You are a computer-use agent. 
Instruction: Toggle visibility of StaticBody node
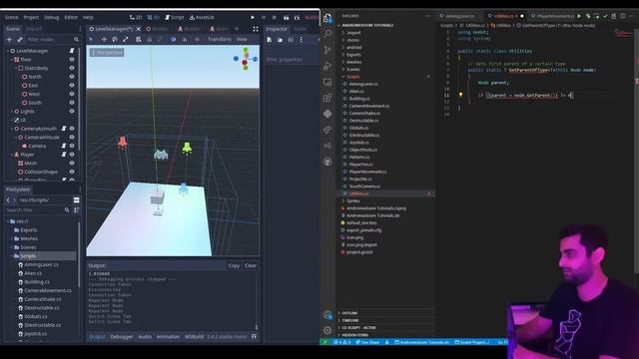click(x=72, y=68)
